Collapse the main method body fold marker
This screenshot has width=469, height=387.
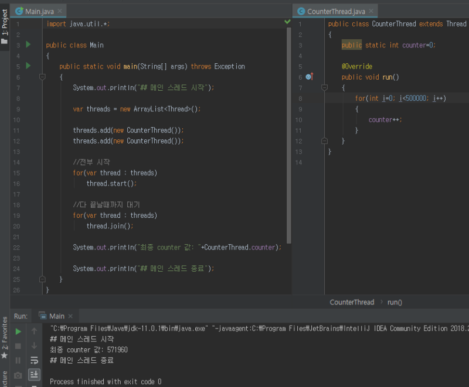point(42,77)
